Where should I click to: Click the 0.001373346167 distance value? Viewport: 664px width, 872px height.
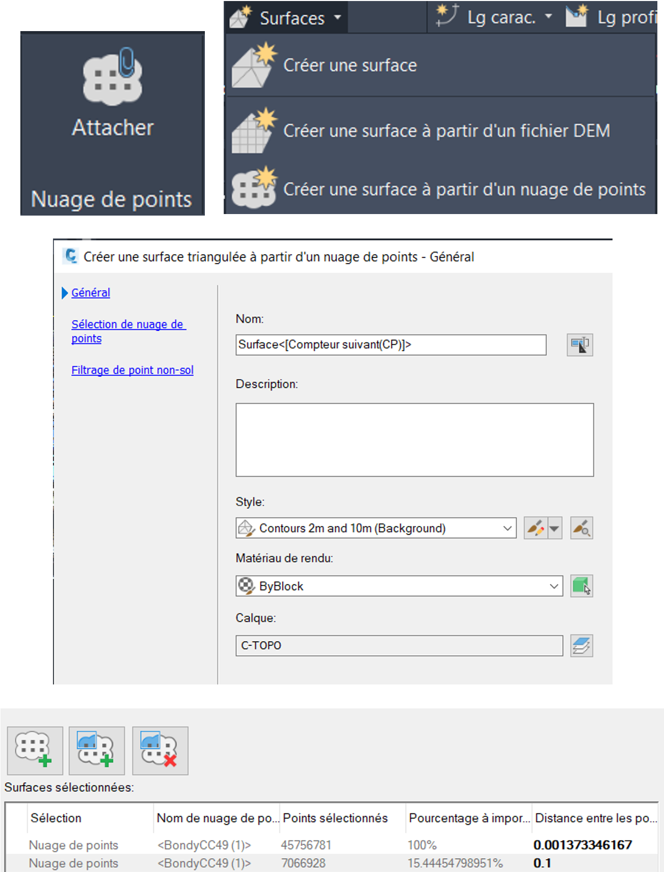583,845
